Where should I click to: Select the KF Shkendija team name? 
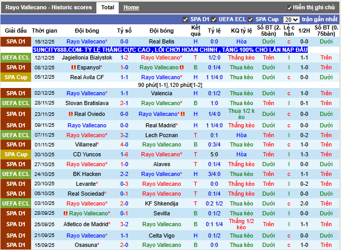click(x=162, y=203)
